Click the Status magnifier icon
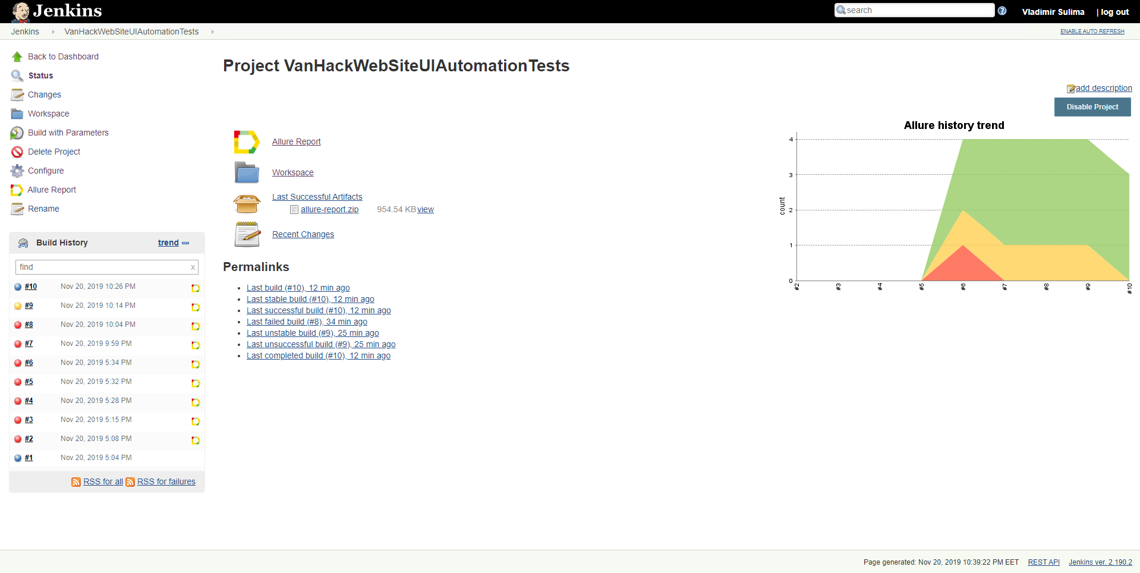 [x=17, y=75]
